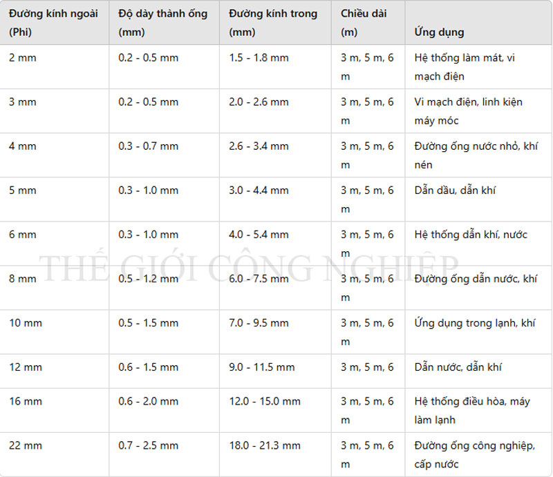Select the "3 mm" row label
Image resolution: width=553 pixels, height=477 pixels.
point(23,102)
